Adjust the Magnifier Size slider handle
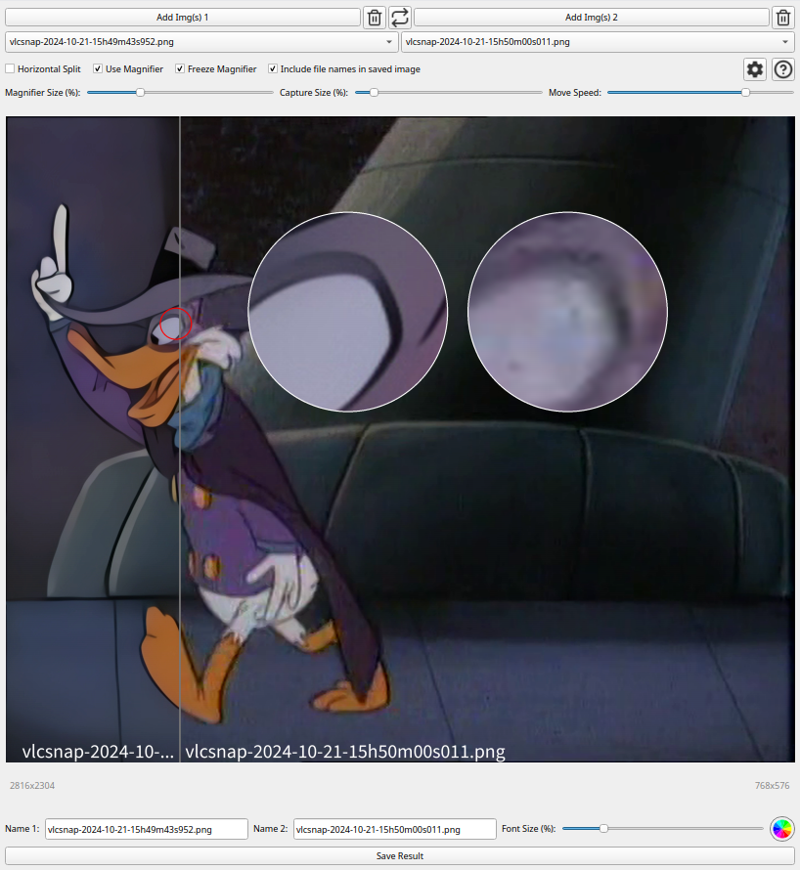The height and width of the screenshot is (870, 800). (141, 93)
